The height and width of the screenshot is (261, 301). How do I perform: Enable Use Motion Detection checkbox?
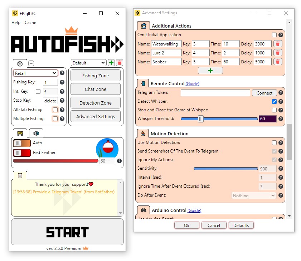[274, 143]
